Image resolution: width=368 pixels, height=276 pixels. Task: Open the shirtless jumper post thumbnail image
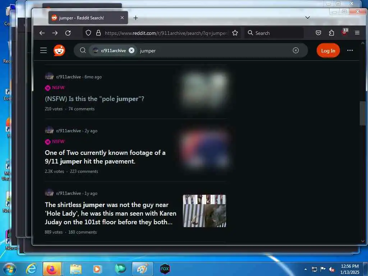point(204,211)
